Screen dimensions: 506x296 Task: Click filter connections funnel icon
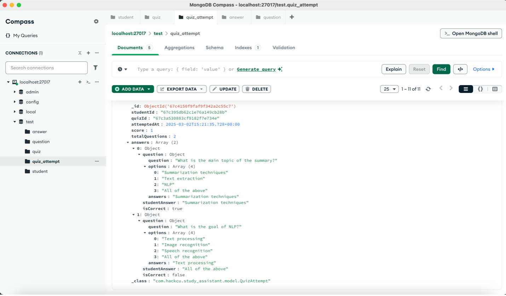tap(96, 68)
